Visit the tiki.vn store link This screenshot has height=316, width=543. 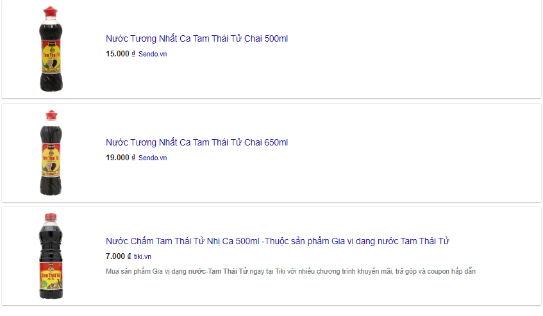point(143,256)
